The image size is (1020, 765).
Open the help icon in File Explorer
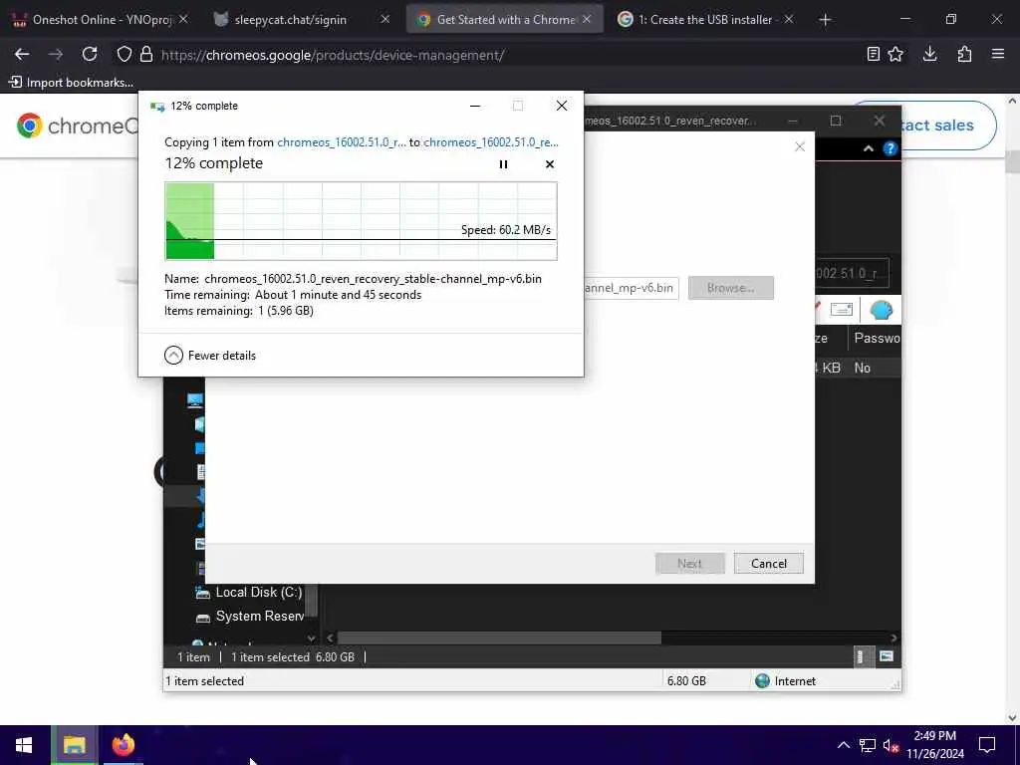point(890,148)
